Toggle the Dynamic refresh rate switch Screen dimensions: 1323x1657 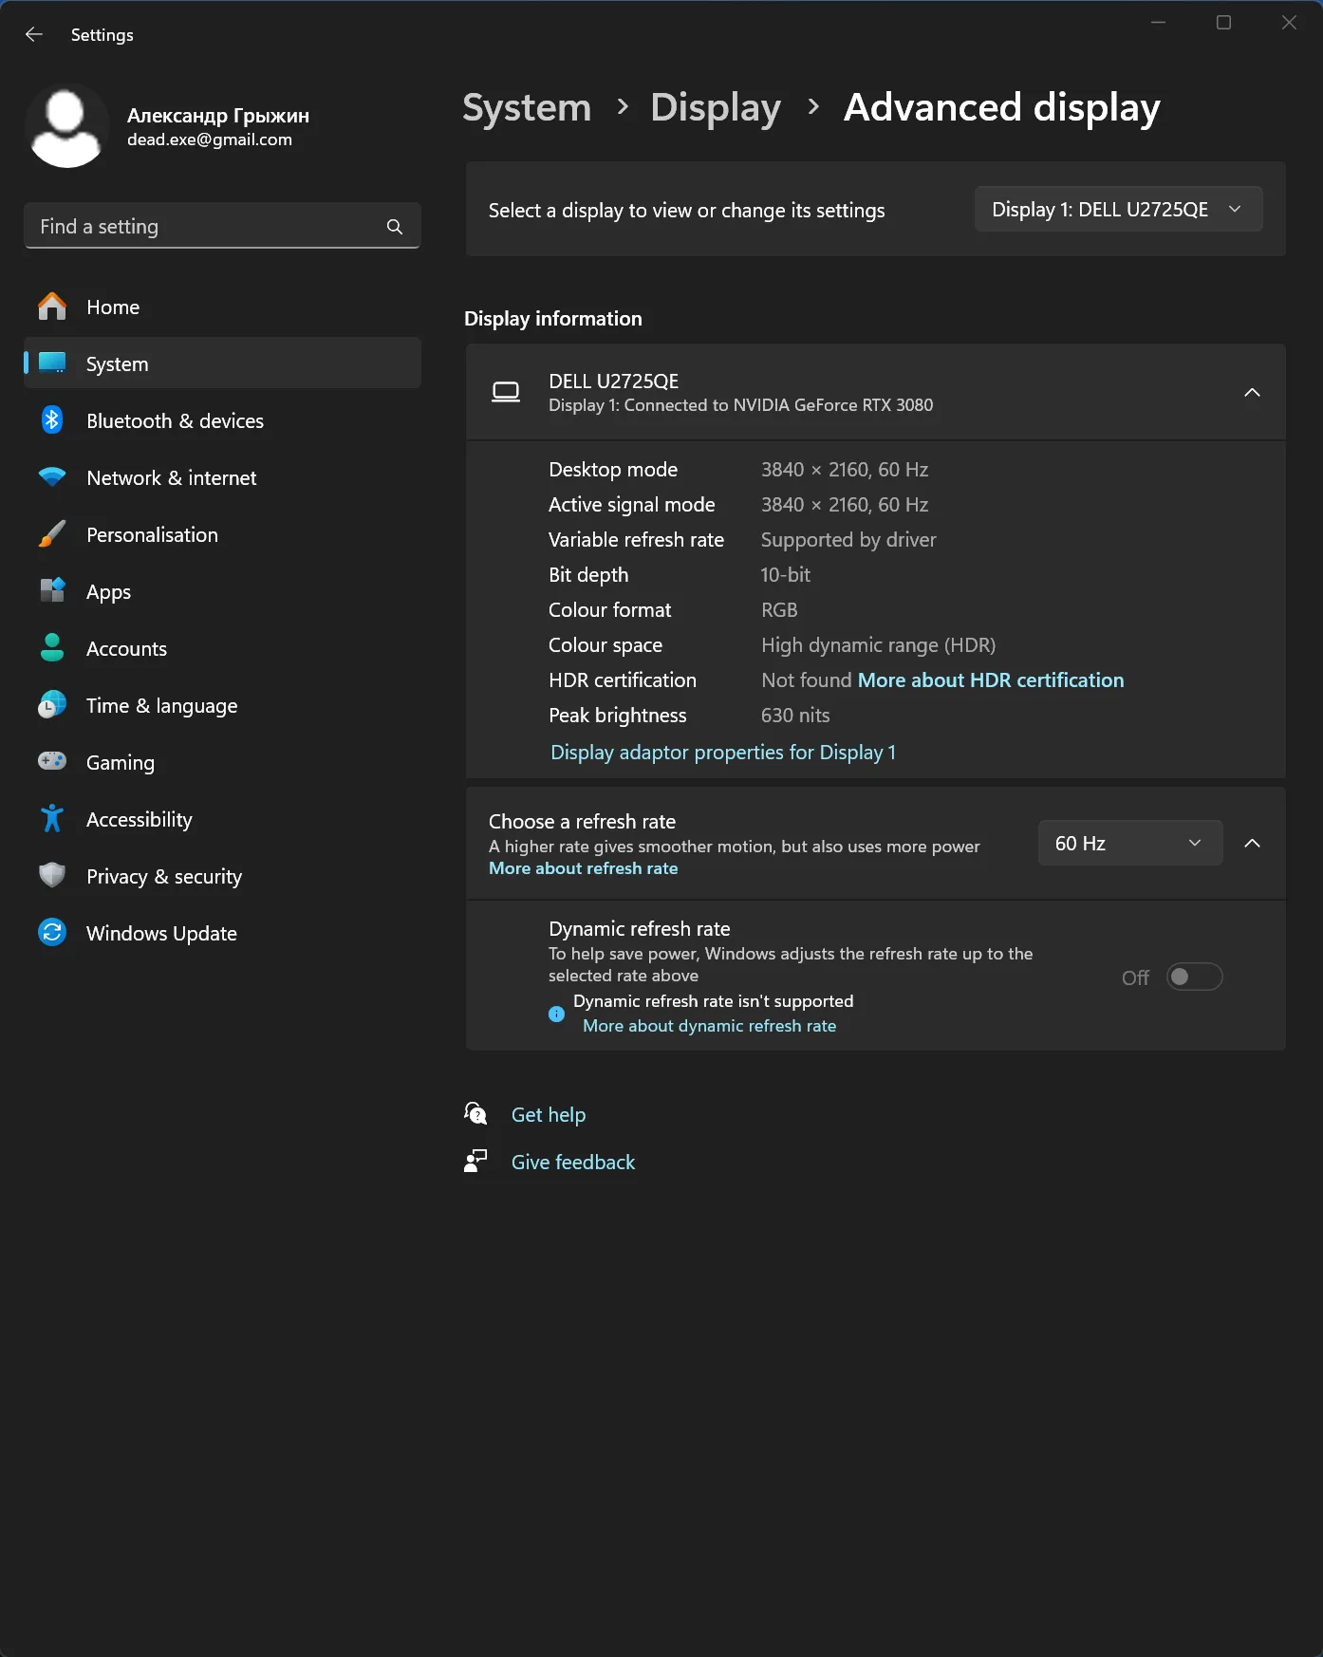(1194, 977)
